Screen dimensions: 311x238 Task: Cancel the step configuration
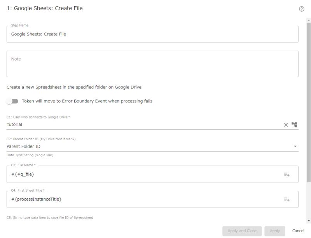pos(297,231)
